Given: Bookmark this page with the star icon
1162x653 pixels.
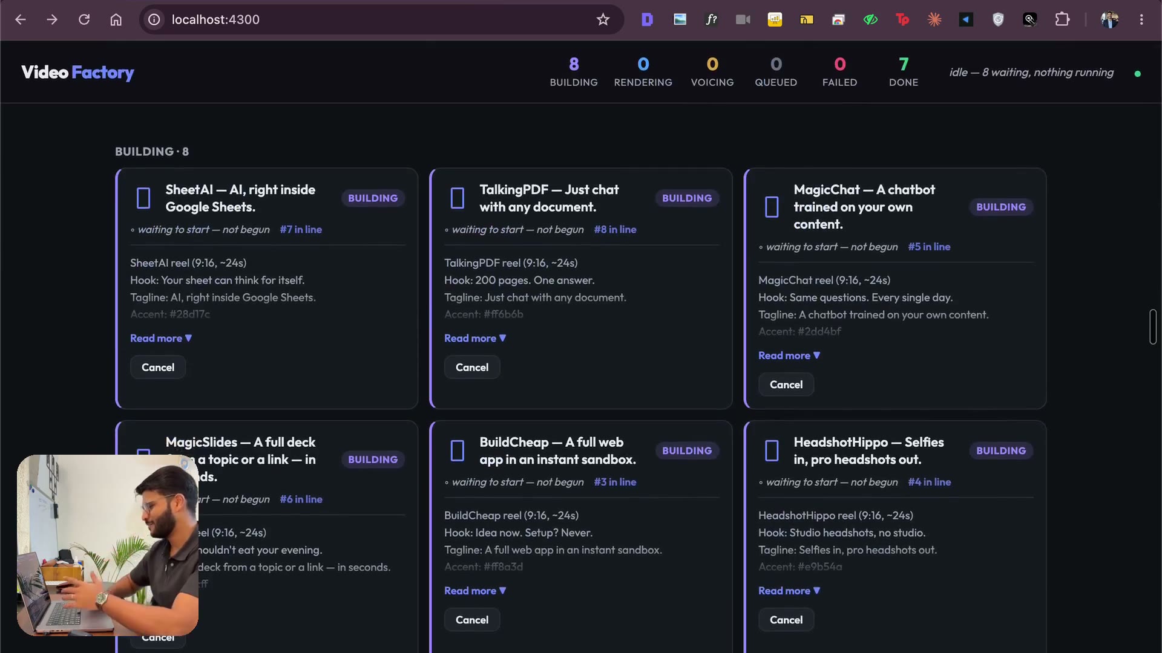Looking at the screenshot, I should (x=603, y=19).
